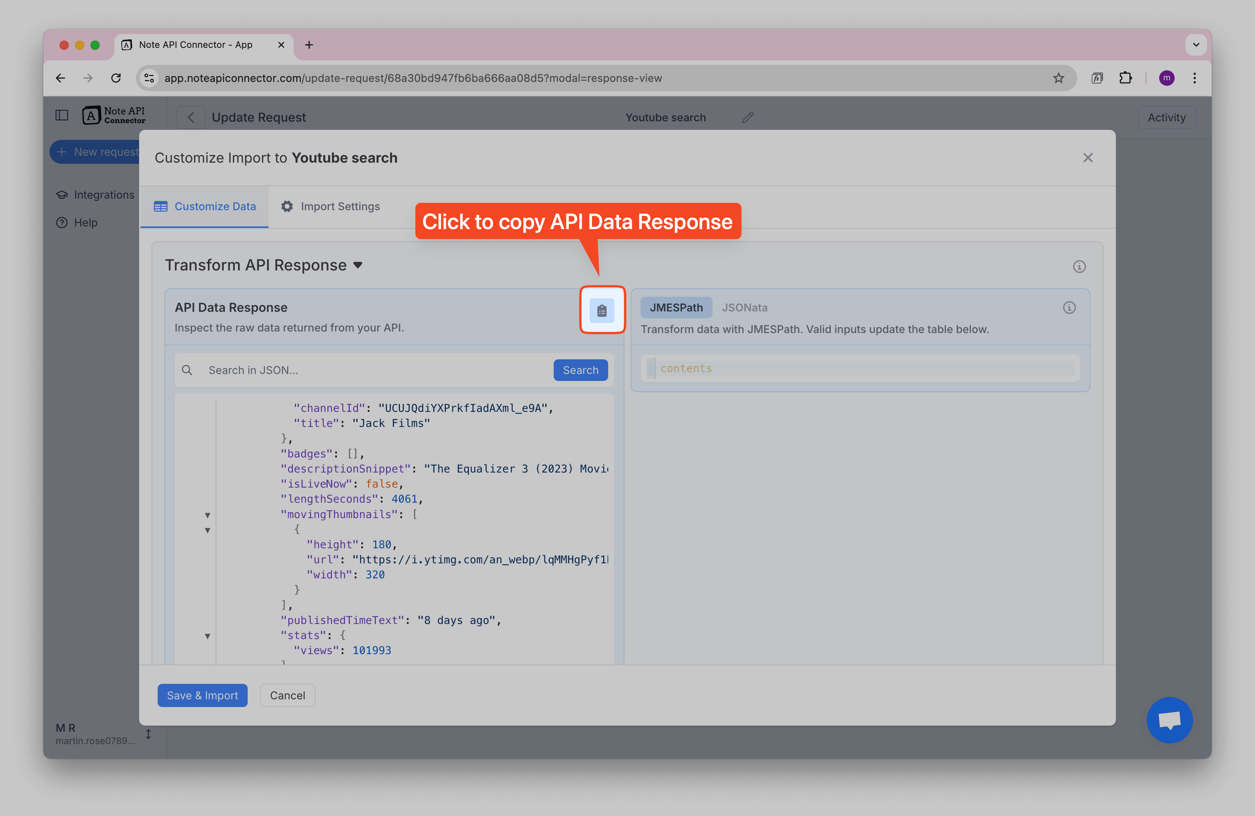Open the chat support bubble
Viewport: 1255px width, 816px height.
1170,720
